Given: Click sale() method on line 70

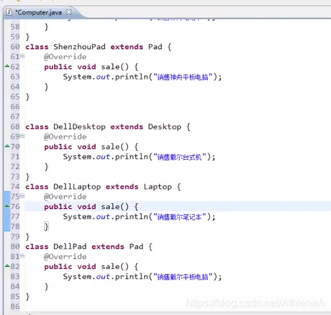Looking at the screenshot, I should click(x=115, y=147).
